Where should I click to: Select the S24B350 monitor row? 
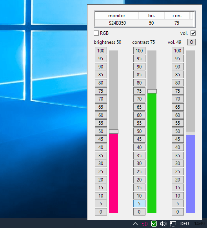[144, 23]
